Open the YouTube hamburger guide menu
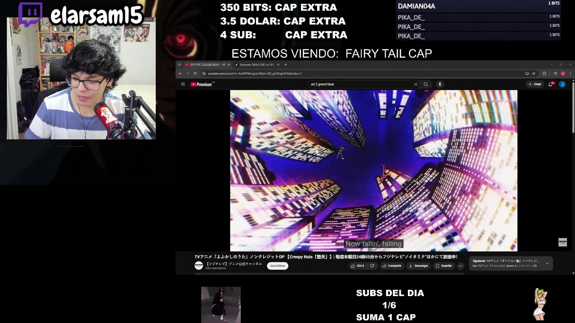The height and width of the screenshot is (323, 575). click(x=183, y=84)
